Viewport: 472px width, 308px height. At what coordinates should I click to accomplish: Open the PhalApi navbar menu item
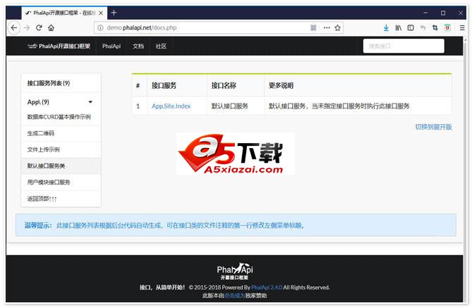coord(111,46)
